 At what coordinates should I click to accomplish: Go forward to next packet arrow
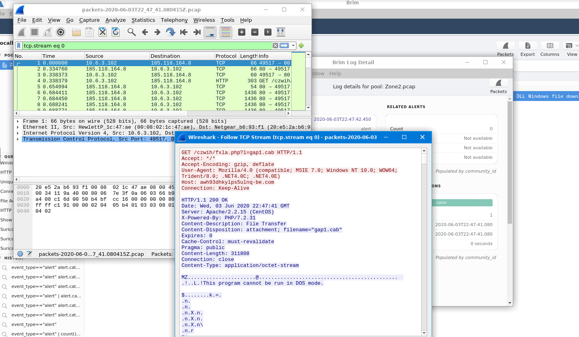pyautogui.click(x=157, y=32)
